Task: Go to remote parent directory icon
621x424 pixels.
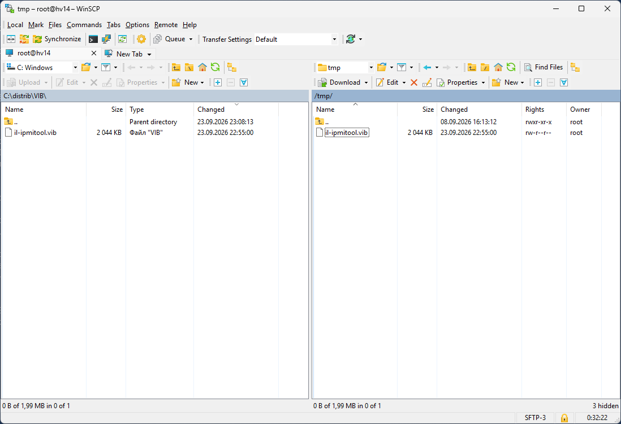Action: pos(472,67)
